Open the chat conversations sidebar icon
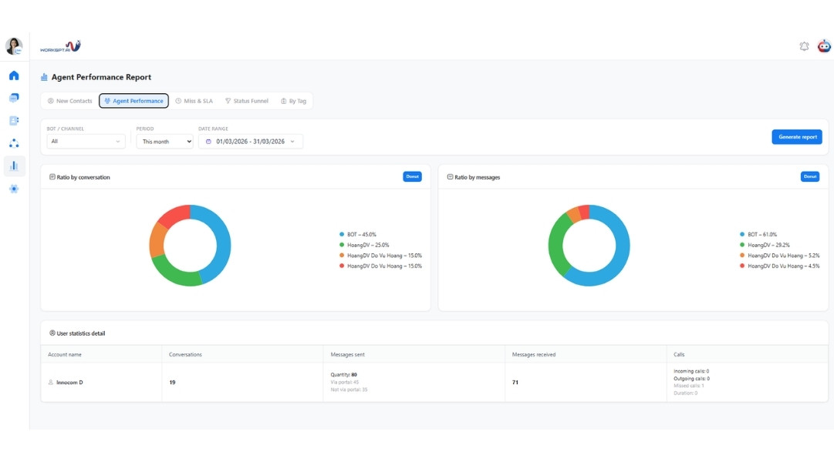The image size is (834, 462). [14, 98]
